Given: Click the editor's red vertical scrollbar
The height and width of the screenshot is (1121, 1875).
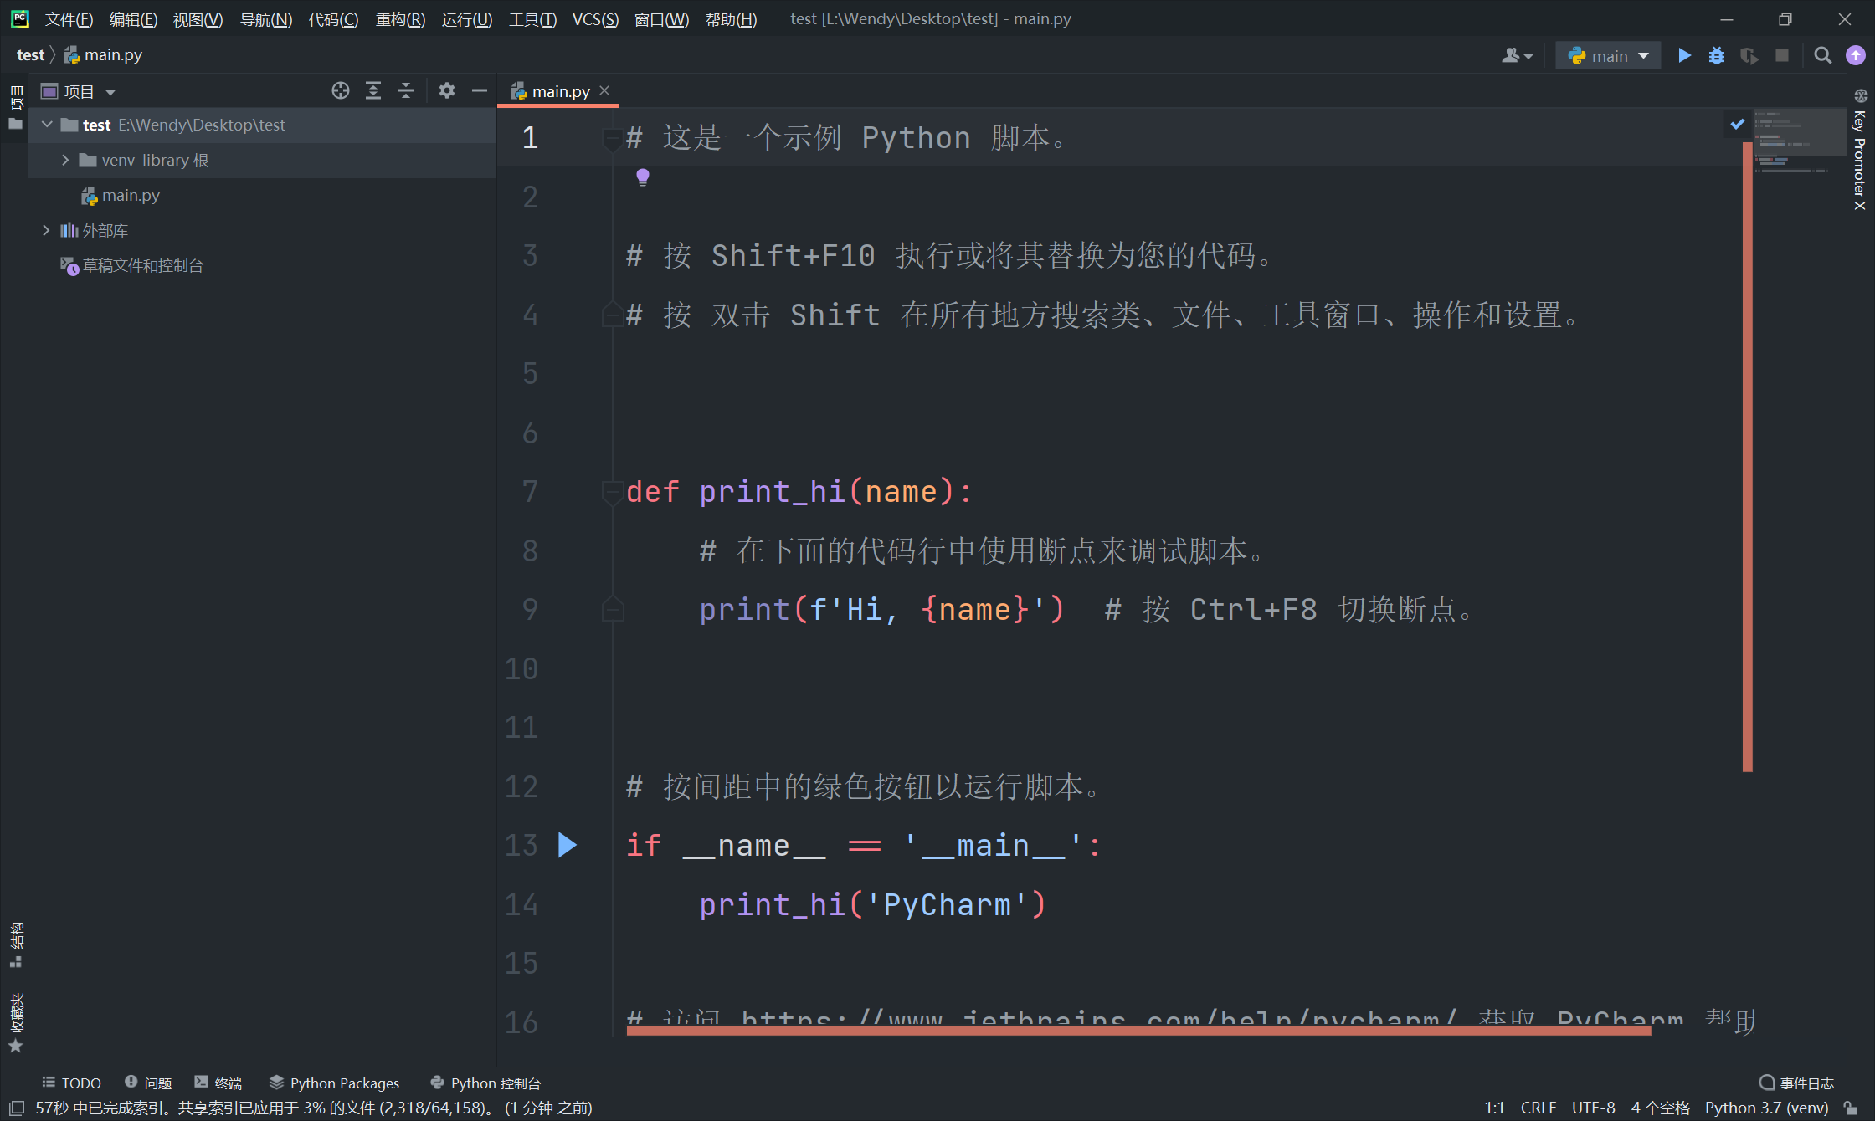Looking at the screenshot, I should tap(1747, 456).
